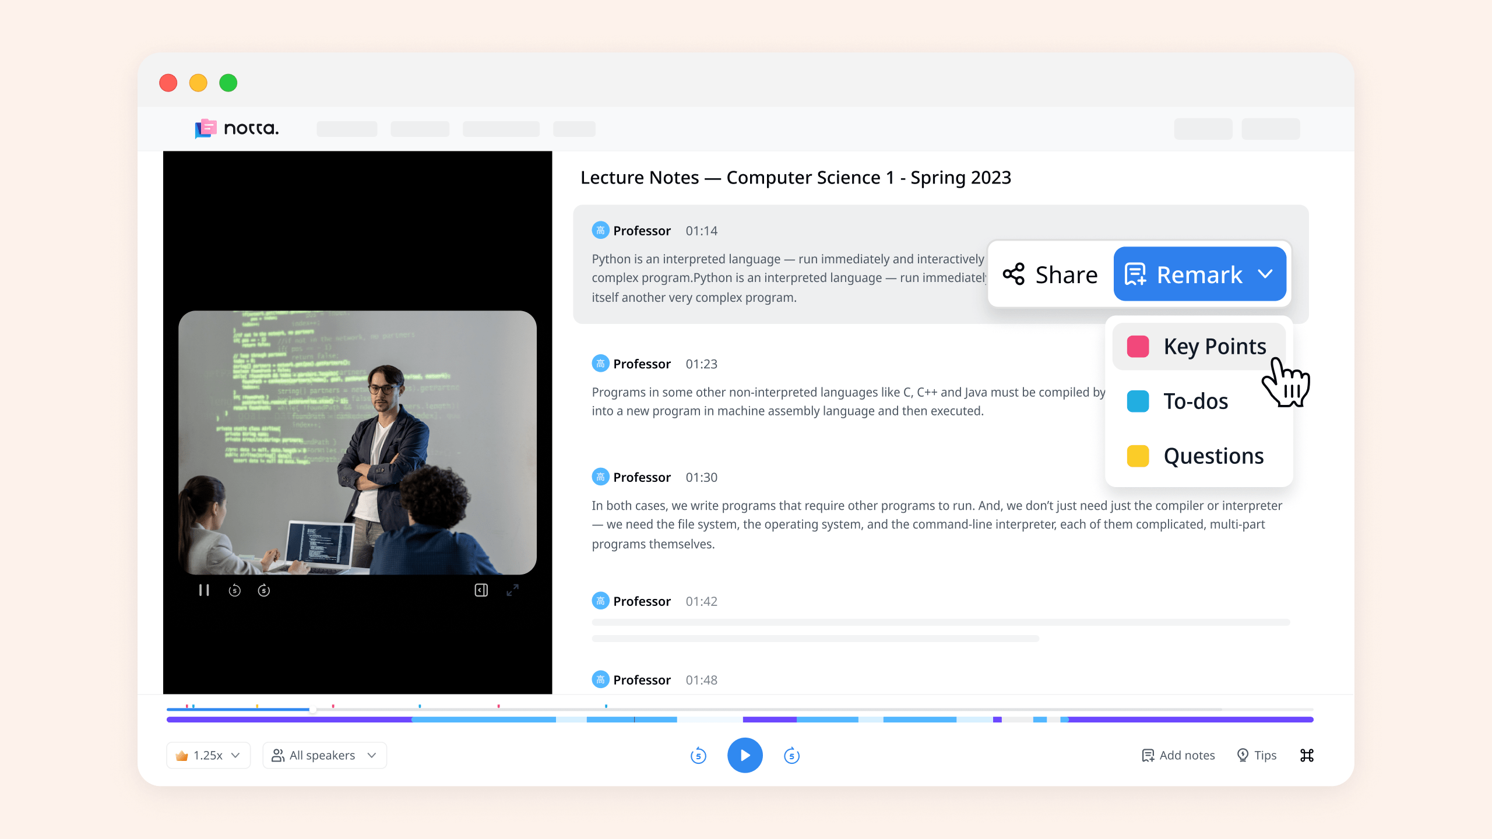Select Questions remark type
The width and height of the screenshot is (1492, 839).
[1213, 455]
